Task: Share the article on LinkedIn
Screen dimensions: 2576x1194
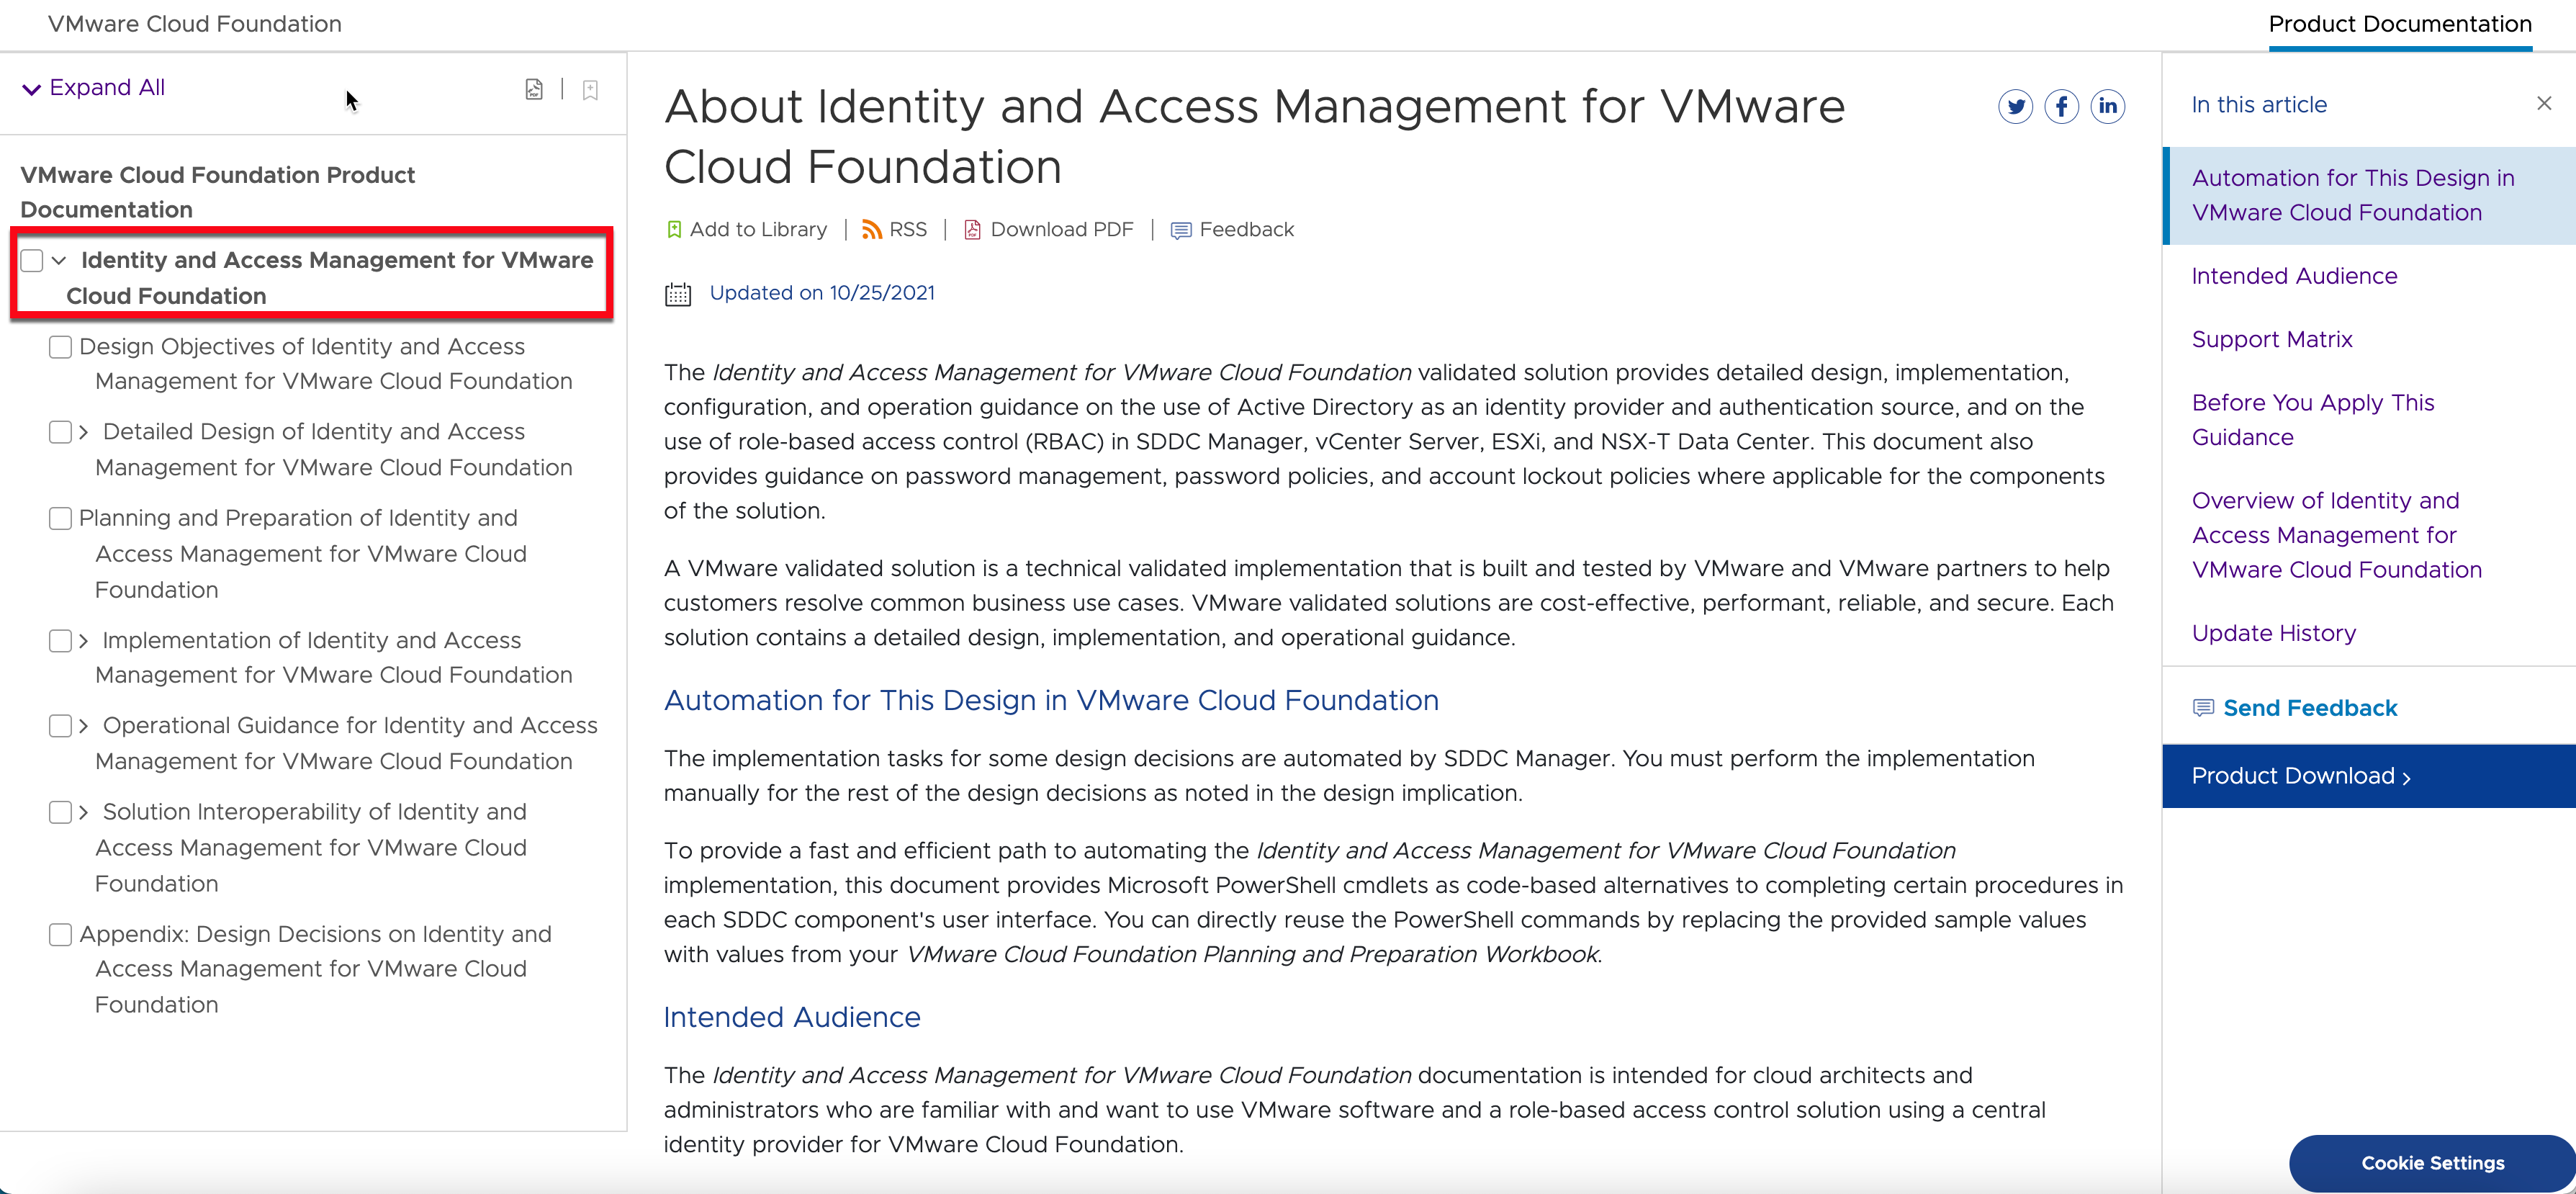Action: pos(2109,106)
